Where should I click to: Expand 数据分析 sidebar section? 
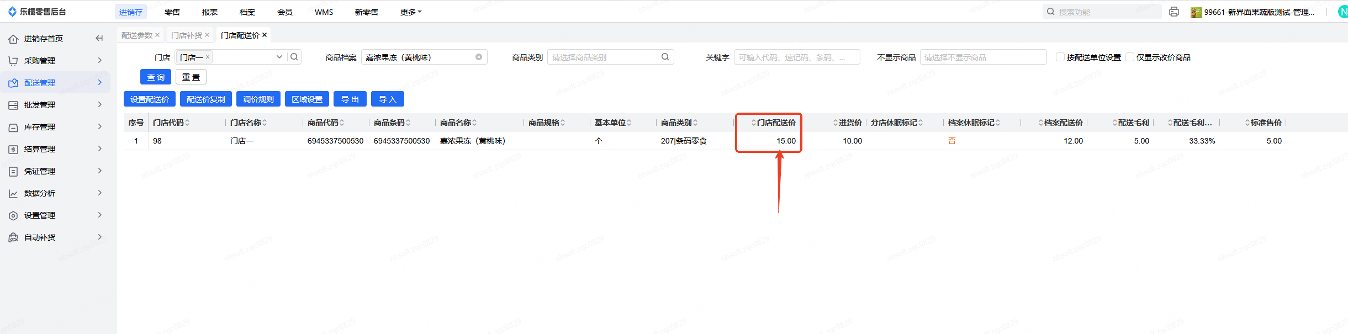point(100,193)
